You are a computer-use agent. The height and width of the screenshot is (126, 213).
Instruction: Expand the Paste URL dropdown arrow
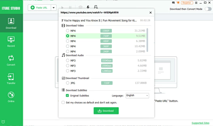(54, 8)
